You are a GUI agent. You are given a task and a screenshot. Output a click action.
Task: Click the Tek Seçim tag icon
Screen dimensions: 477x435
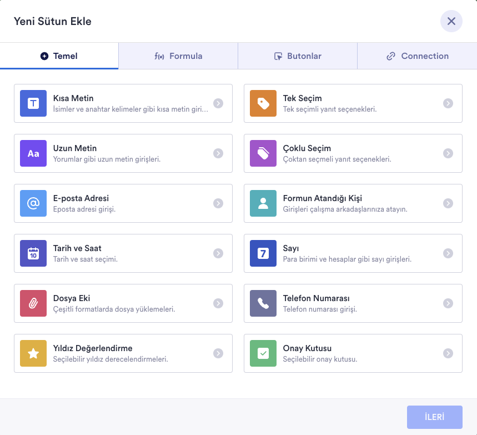click(x=263, y=103)
